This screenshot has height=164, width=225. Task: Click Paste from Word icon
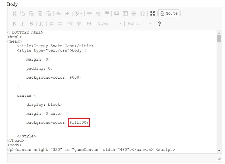tap(49, 13)
